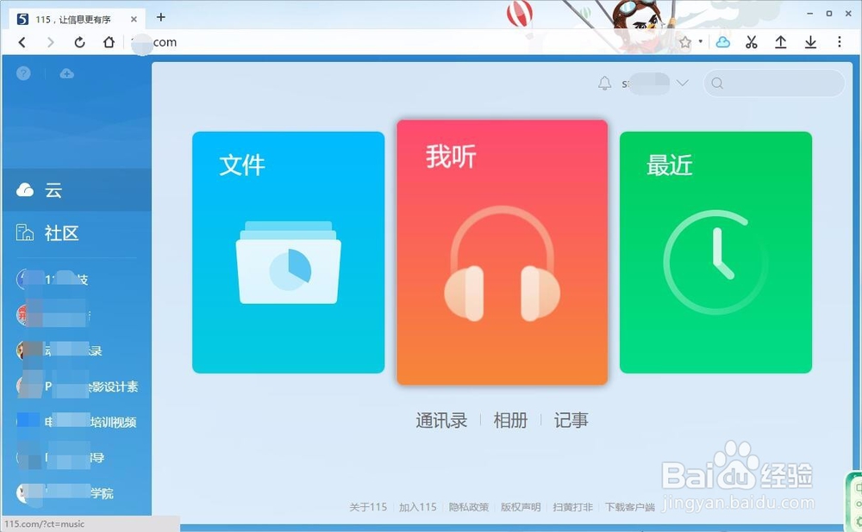This screenshot has height=532, width=862.
Task: Open sidebar group ending in 导
Action: [60, 457]
